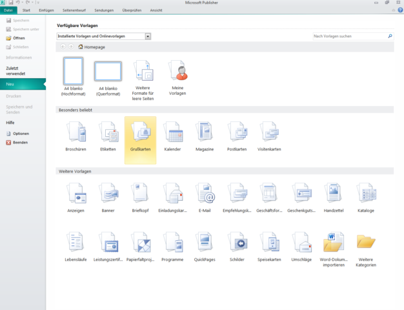404x310 pixels.
Task: Open the Handzettel templates
Action: [x=334, y=198]
